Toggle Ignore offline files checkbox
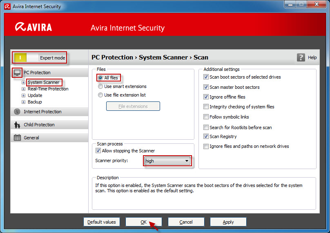This screenshot has height=233, width=330. (206, 97)
